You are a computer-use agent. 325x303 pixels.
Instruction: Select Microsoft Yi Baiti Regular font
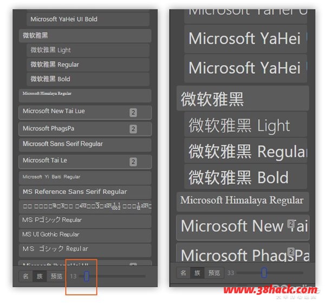(x=85, y=178)
